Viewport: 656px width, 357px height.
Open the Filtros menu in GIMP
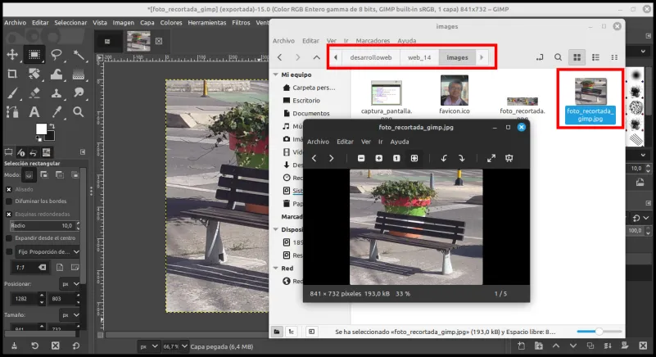241,23
